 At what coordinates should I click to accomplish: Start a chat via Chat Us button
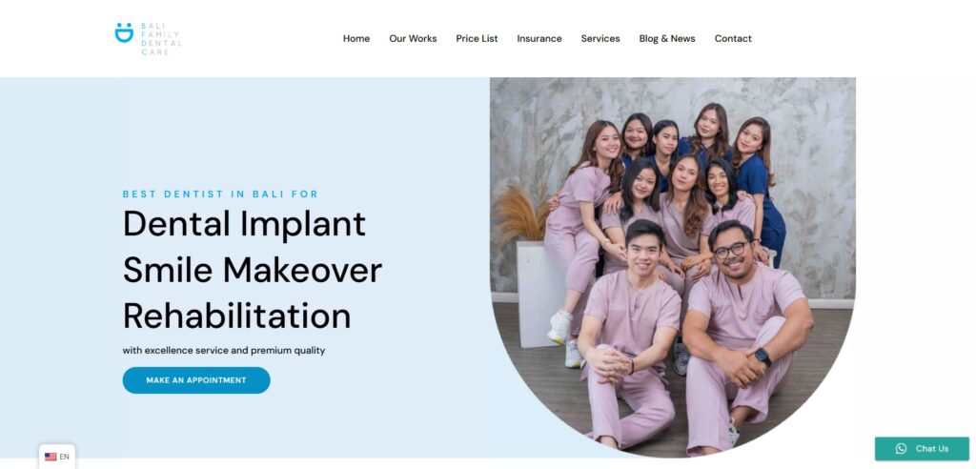922,448
